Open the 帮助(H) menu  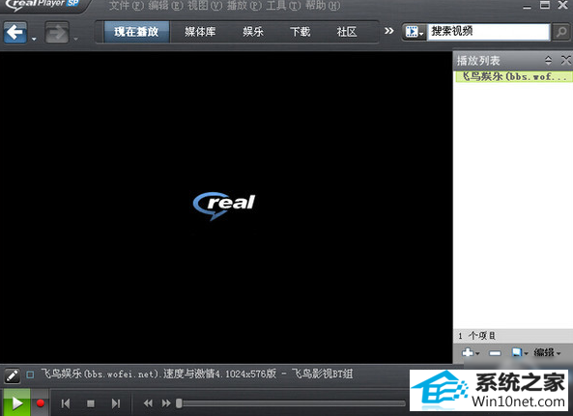click(323, 6)
